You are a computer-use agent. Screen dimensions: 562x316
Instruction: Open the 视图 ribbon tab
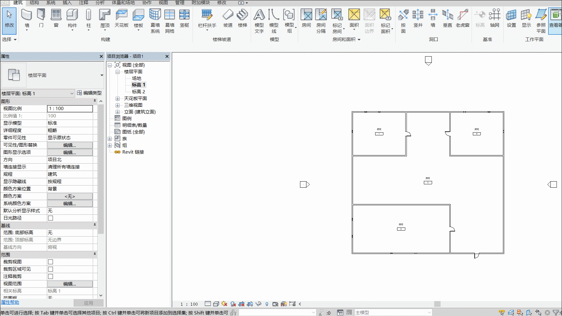(x=163, y=3)
